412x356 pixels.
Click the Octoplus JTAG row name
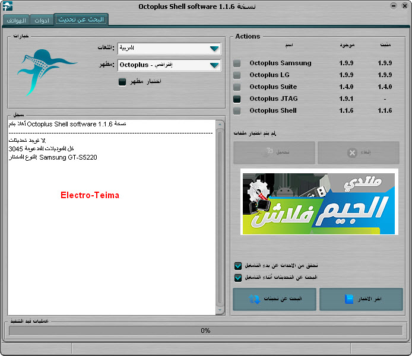click(x=274, y=98)
